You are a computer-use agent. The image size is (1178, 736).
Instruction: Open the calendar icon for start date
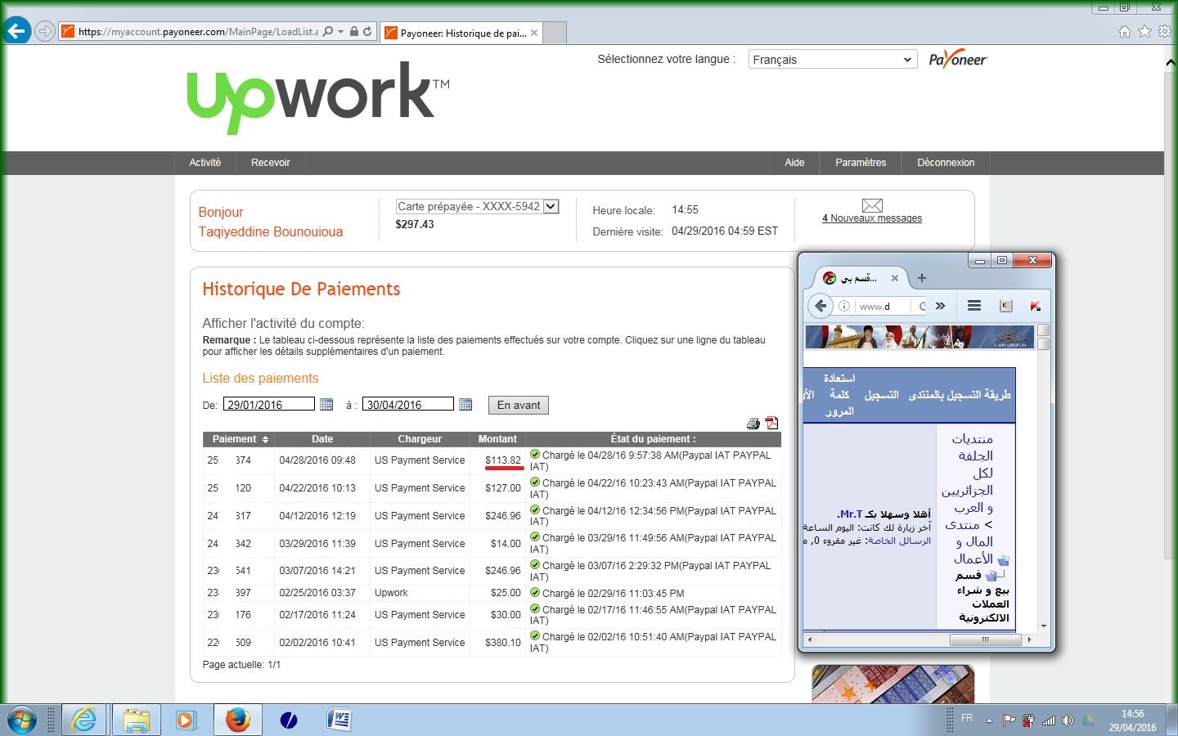pyautogui.click(x=326, y=404)
